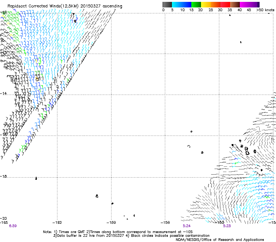Click the 'NOAA/NESDIS/Office of Research and Applications' credit
The image size is (276, 242).
point(220,240)
